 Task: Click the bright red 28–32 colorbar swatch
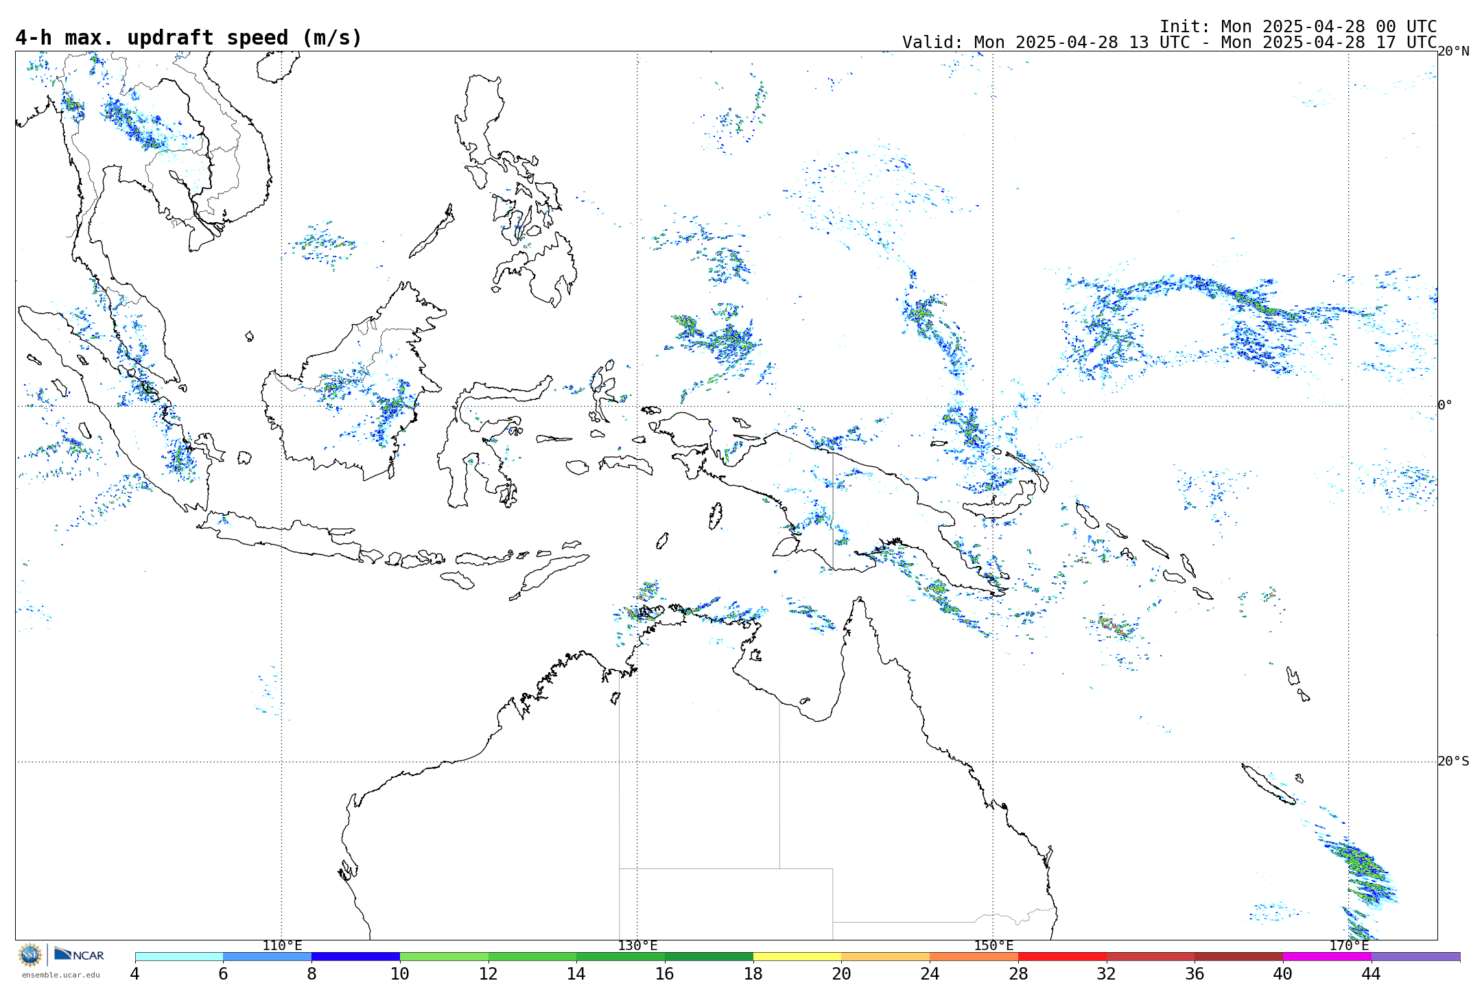1062,956
